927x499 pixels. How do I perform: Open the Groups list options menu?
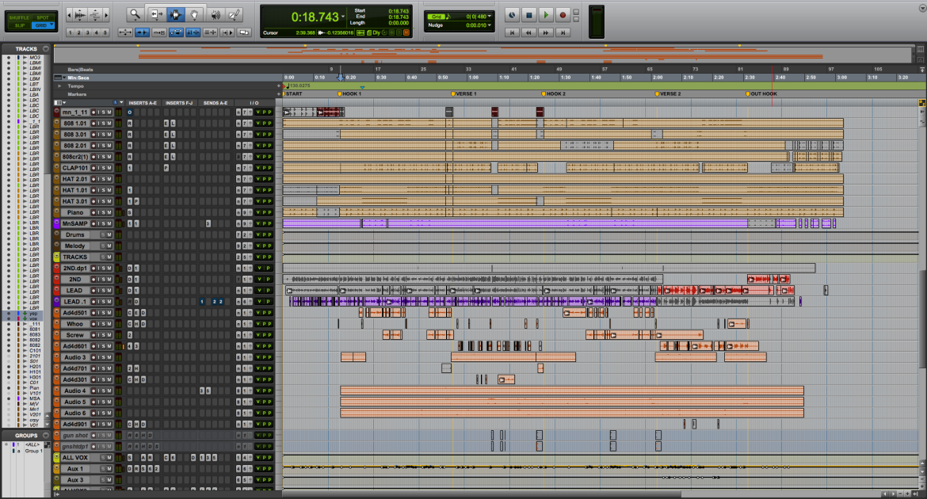coord(45,436)
